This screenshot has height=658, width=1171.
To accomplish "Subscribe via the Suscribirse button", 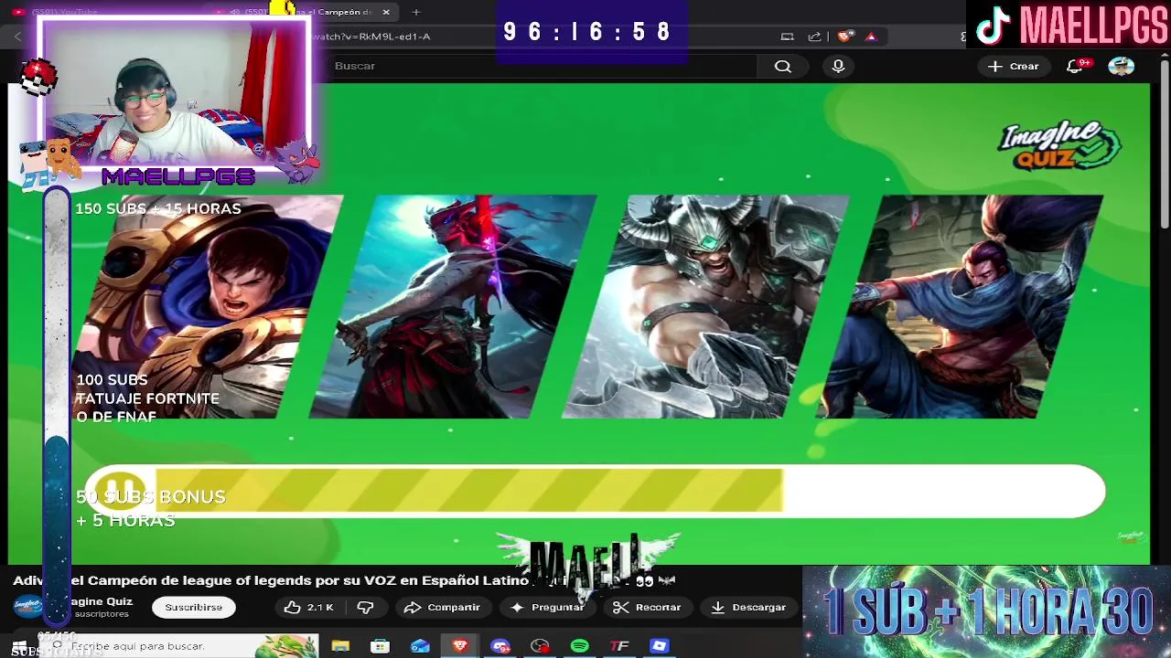I will [x=193, y=607].
